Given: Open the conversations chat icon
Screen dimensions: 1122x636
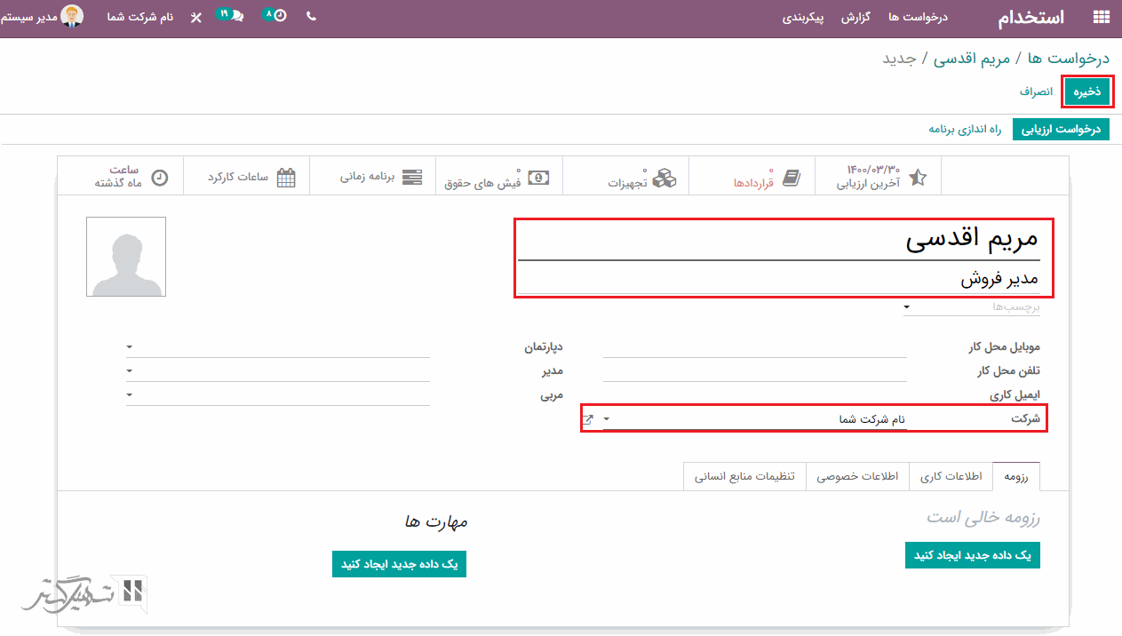Looking at the screenshot, I should coord(233,16).
